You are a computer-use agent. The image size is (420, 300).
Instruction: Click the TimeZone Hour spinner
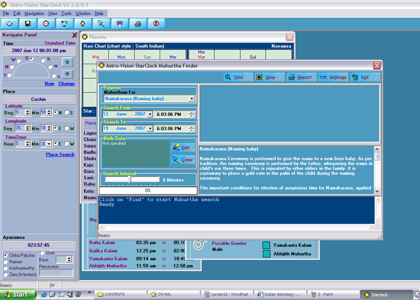pos(28,144)
